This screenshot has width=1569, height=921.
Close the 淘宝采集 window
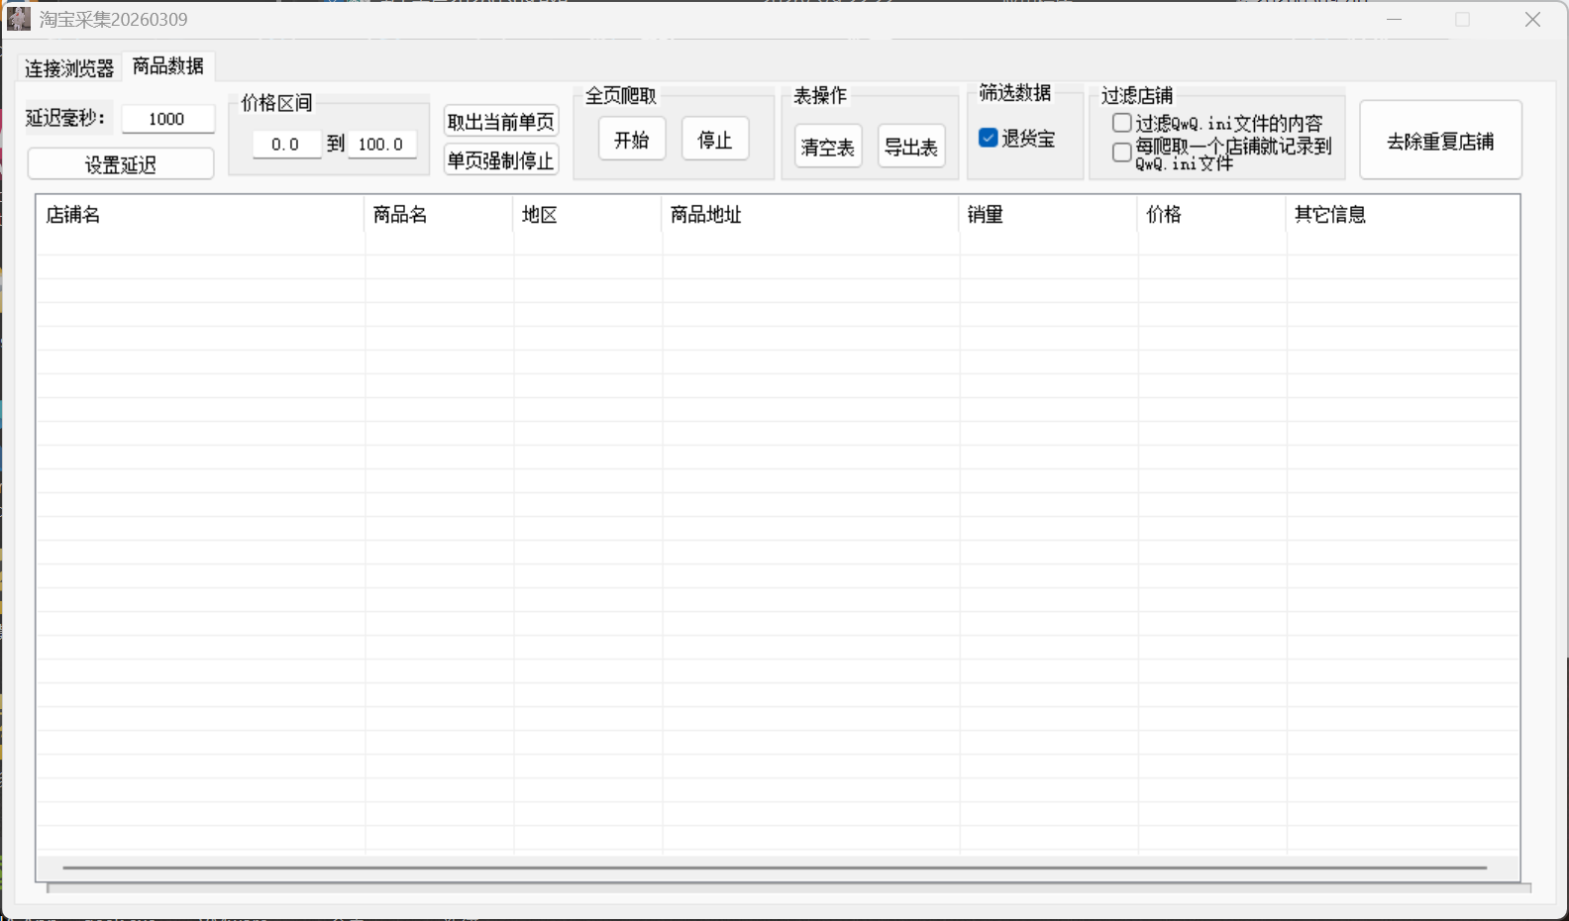pyautogui.click(x=1532, y=20)
